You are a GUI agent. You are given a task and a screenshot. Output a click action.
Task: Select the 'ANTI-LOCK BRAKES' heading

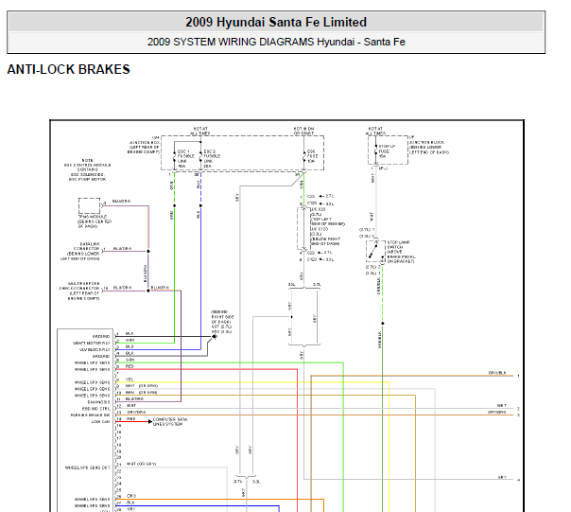[x=68, y=69]
